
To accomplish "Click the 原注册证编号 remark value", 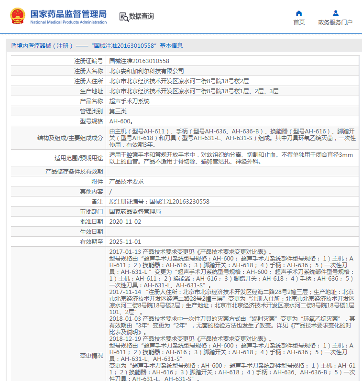I will [159, 201].
